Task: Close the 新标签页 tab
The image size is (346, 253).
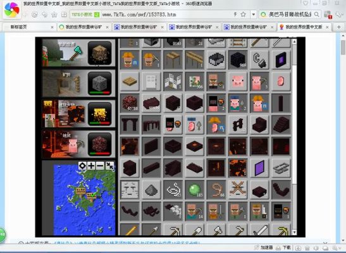Action: click(x=52, y=27)
